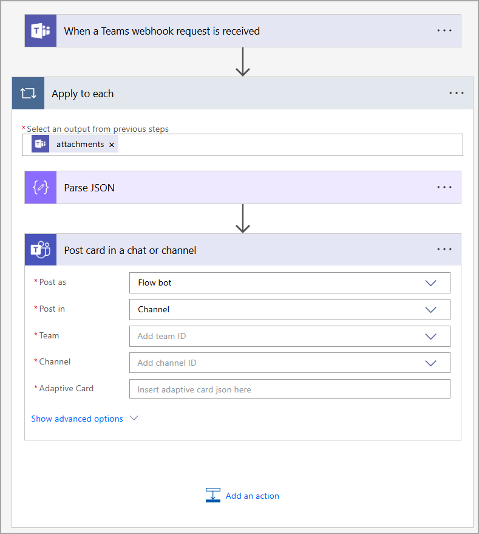Click the Post as label

click(x=52, y=282)
